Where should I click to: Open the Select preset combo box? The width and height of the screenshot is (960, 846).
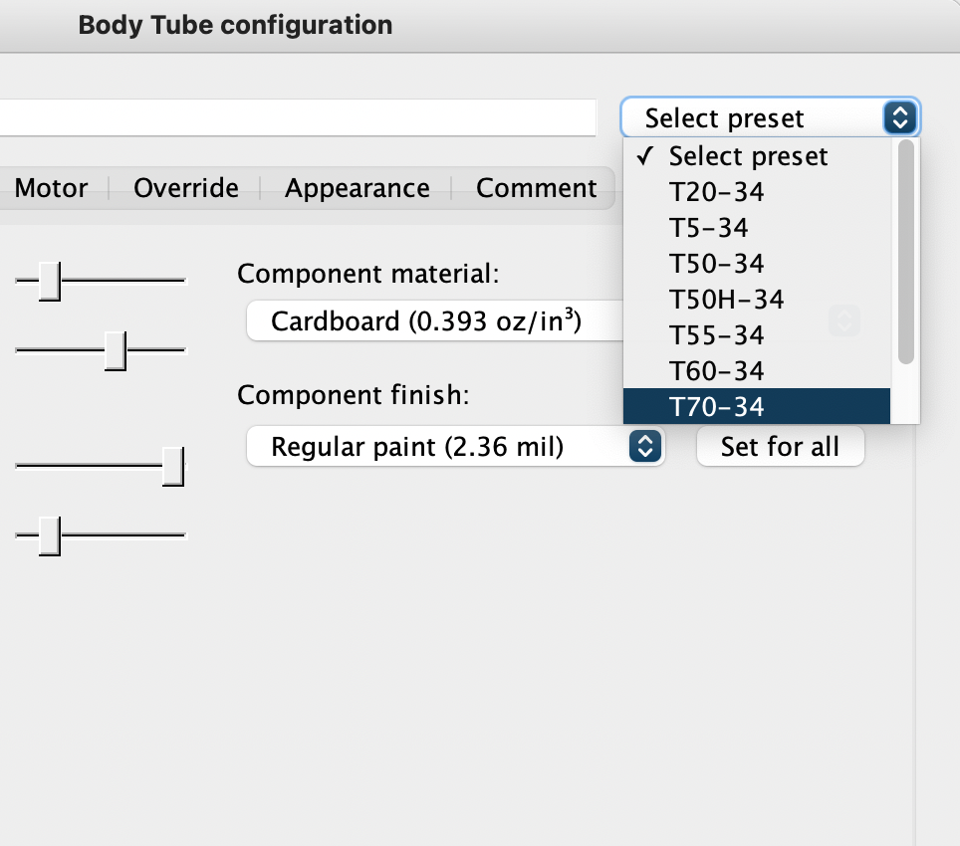[771, 118]
